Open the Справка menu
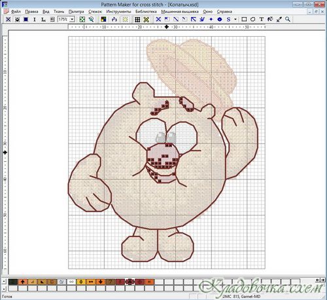327x300 pixels. (x=224, y=12)
